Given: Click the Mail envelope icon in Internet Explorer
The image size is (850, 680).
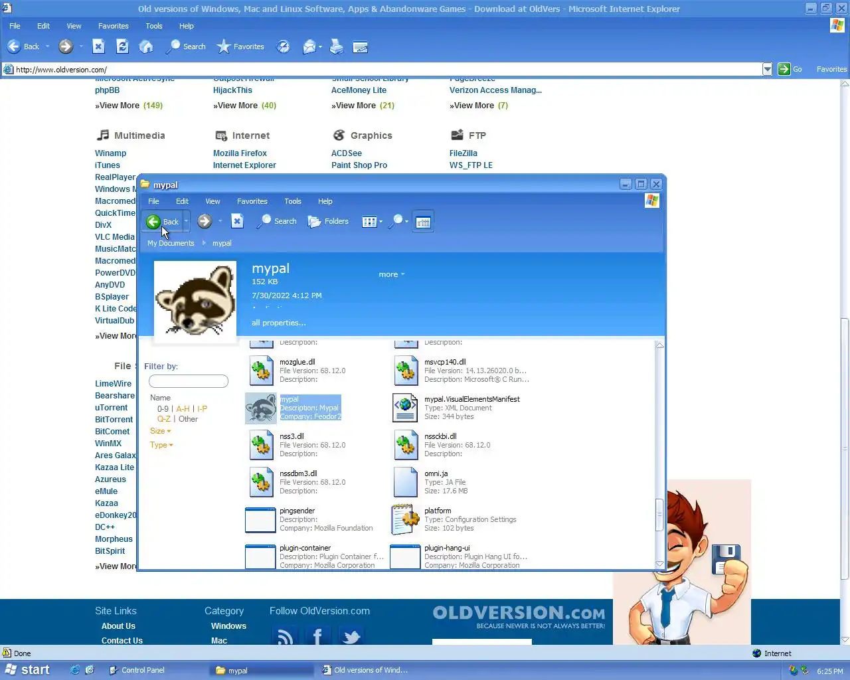Looking at the screenshot, I should [x=309, y=46].
